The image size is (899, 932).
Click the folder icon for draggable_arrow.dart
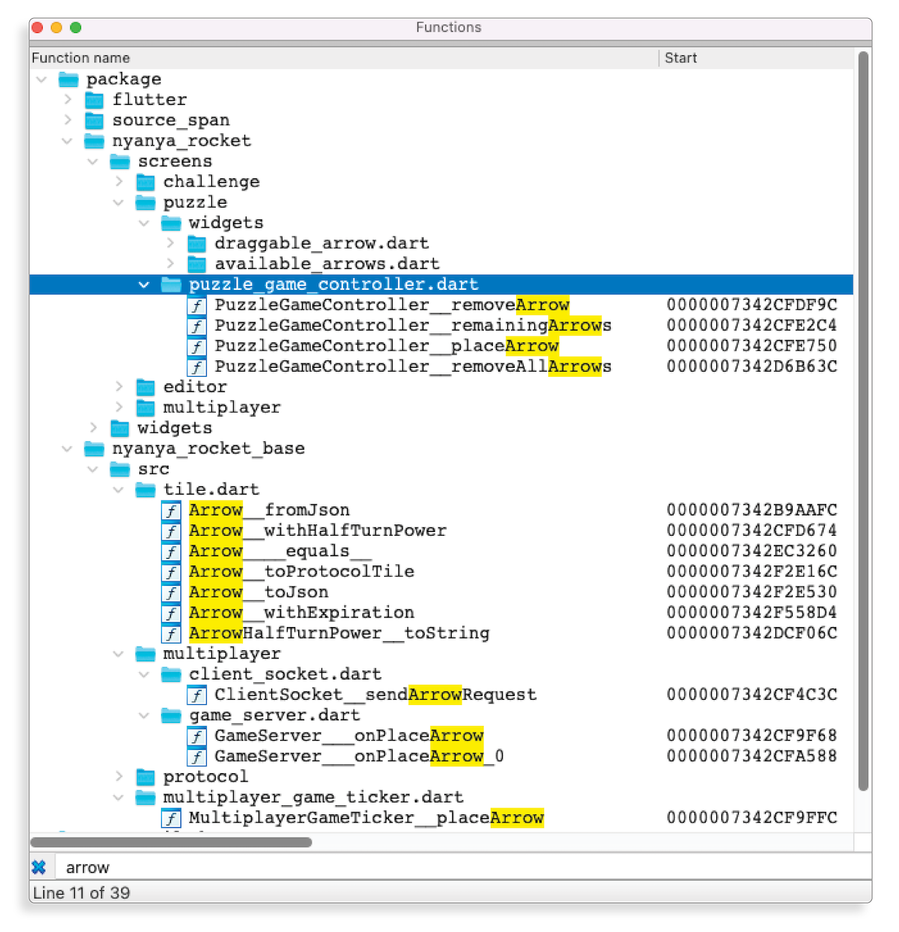[196, 243]
